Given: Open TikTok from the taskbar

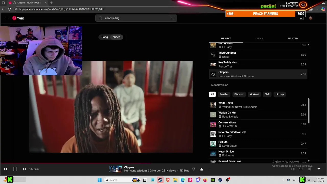Looking at the screenshot, I should pos(190,180).
